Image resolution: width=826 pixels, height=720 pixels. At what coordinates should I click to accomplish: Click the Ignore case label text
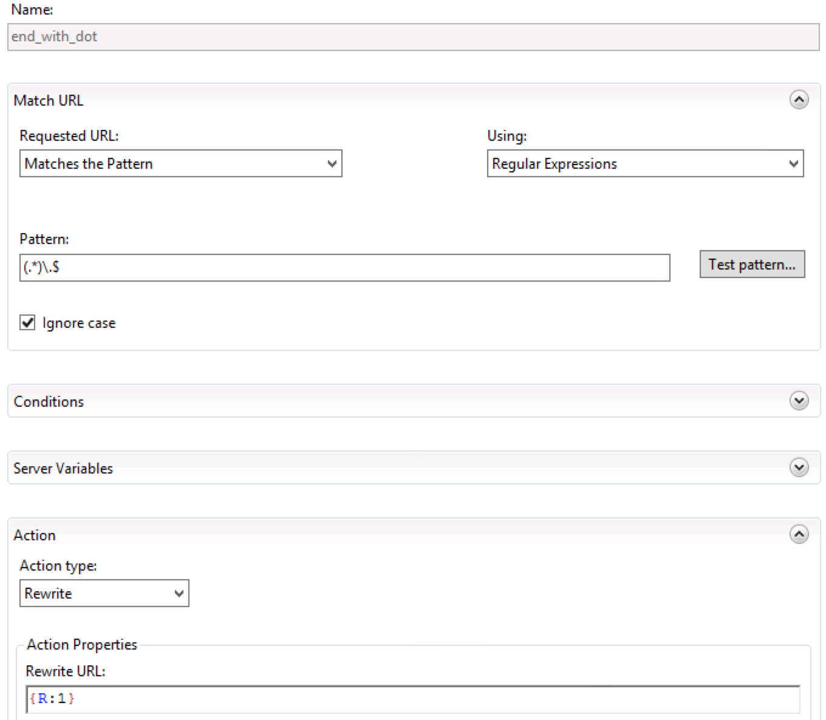point(79,324)
